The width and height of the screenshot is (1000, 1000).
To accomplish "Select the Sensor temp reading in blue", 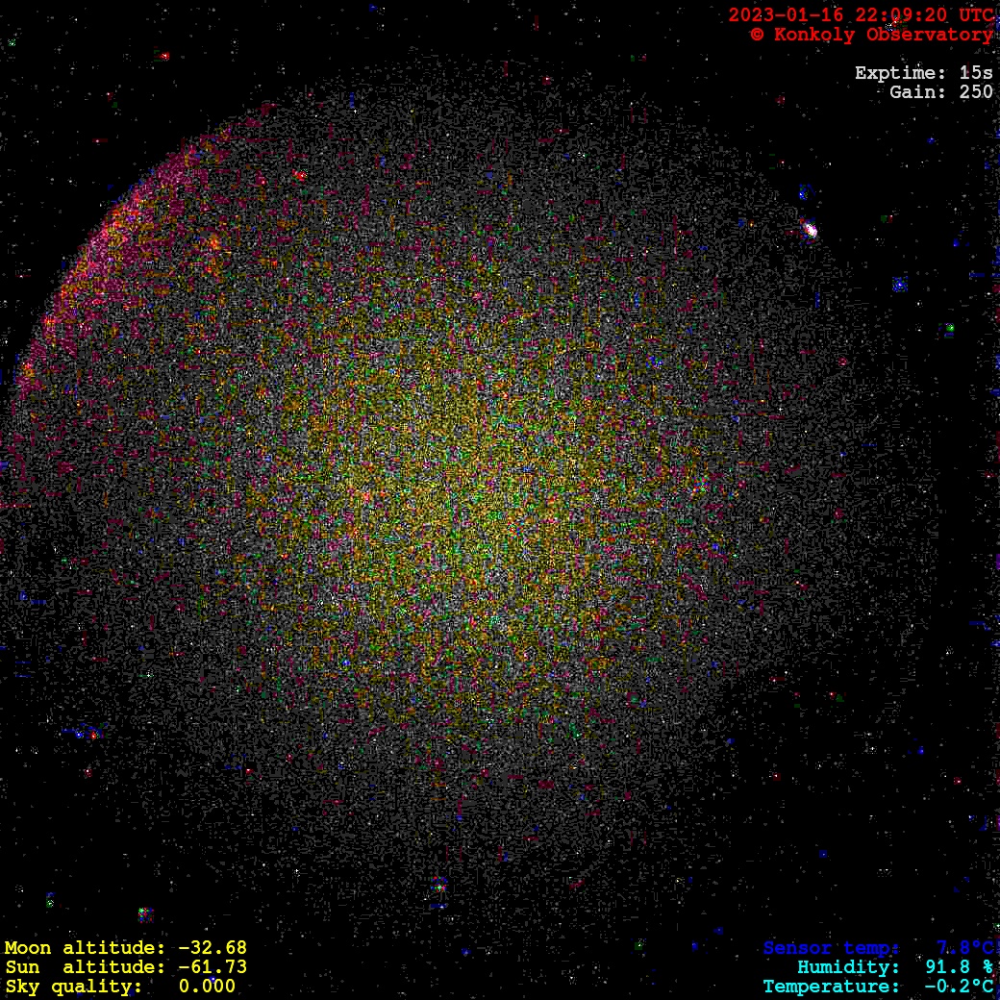I will coord(877,948).
